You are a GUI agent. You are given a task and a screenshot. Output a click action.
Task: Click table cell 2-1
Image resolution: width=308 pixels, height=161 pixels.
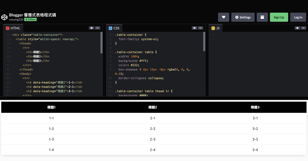152,118
